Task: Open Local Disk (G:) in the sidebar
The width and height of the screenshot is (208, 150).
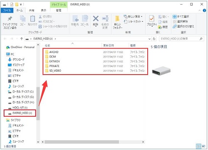Action: click(x=21, y=97)
